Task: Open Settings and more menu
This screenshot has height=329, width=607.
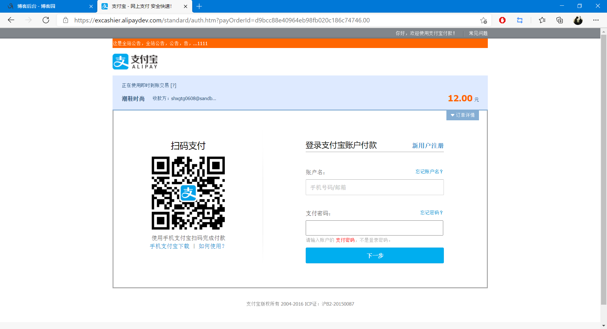Action: pyautogui.click(x=596, y=20)
